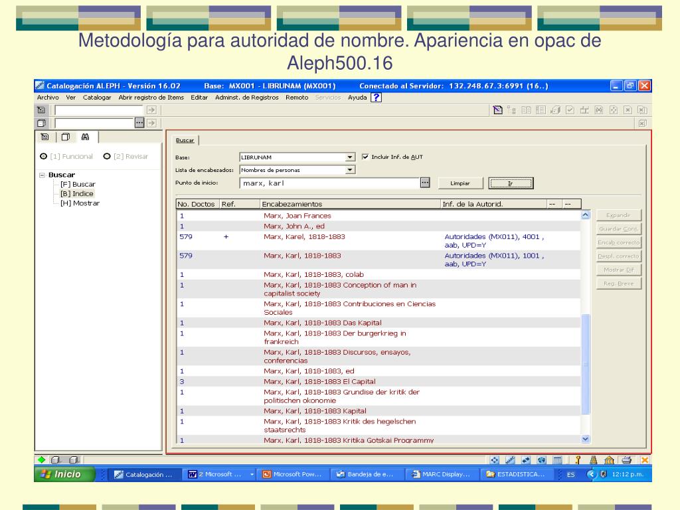Expand hidden system tray icons arrow

pyautogui.click(x=591, y=474)
